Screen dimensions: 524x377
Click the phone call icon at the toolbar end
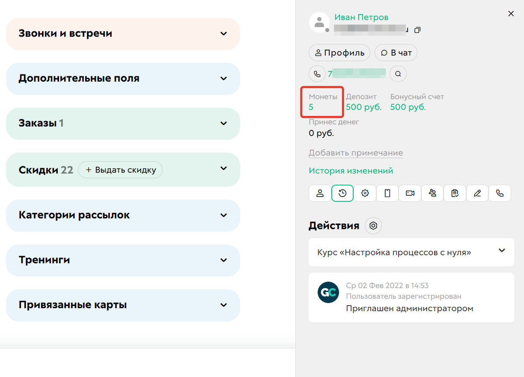point(500,193)
